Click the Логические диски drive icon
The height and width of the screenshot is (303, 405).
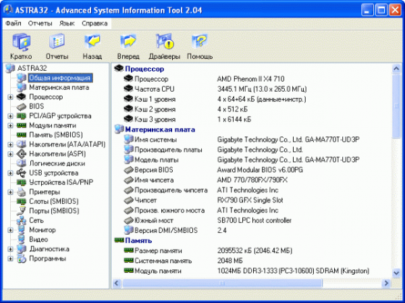22,163
